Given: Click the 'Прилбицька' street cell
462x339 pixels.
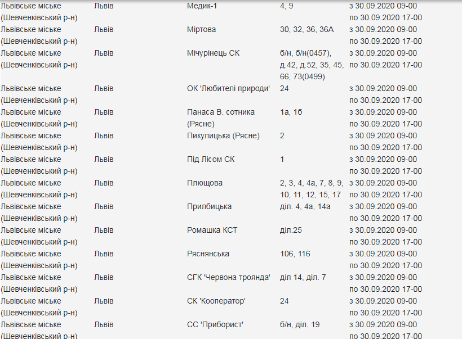Looking at the screenshot, I should pos(209,206).
